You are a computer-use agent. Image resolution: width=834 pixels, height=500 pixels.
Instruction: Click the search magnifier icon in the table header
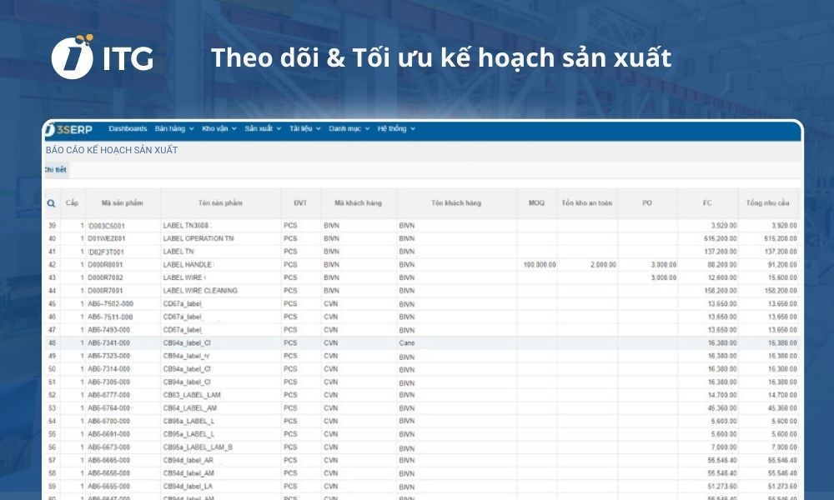click(51, 202)
